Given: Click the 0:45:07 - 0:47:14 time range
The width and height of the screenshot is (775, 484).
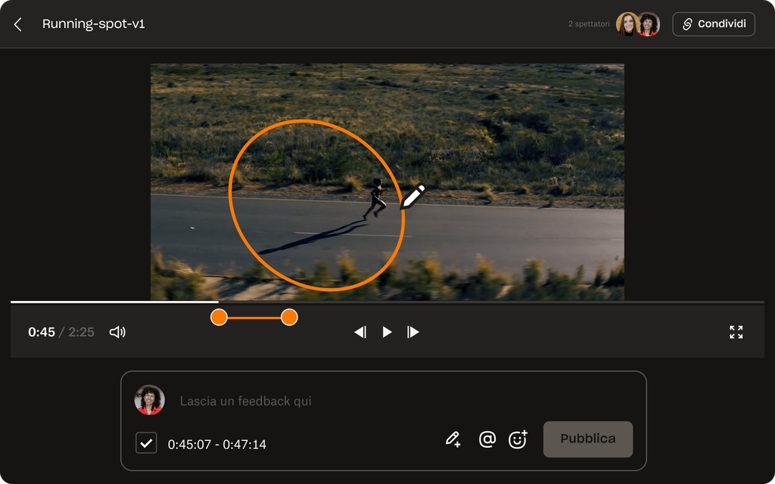Looking at the screenshot, I should pyautogui.click(x=217, y=445).
